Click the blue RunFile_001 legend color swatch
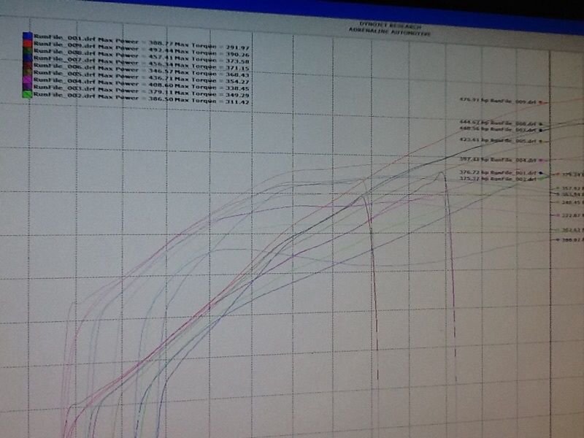 click(x=27, y=35)
